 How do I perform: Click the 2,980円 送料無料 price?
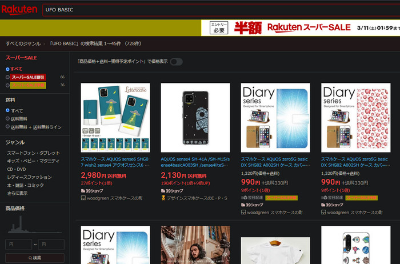(103, 175)
